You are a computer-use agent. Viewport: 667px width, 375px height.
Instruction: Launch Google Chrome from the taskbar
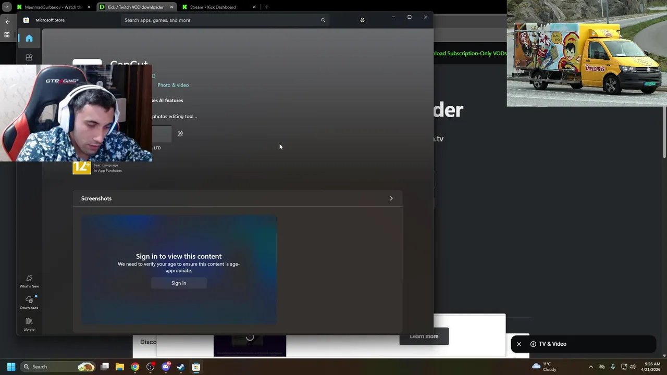click(135, 367)
